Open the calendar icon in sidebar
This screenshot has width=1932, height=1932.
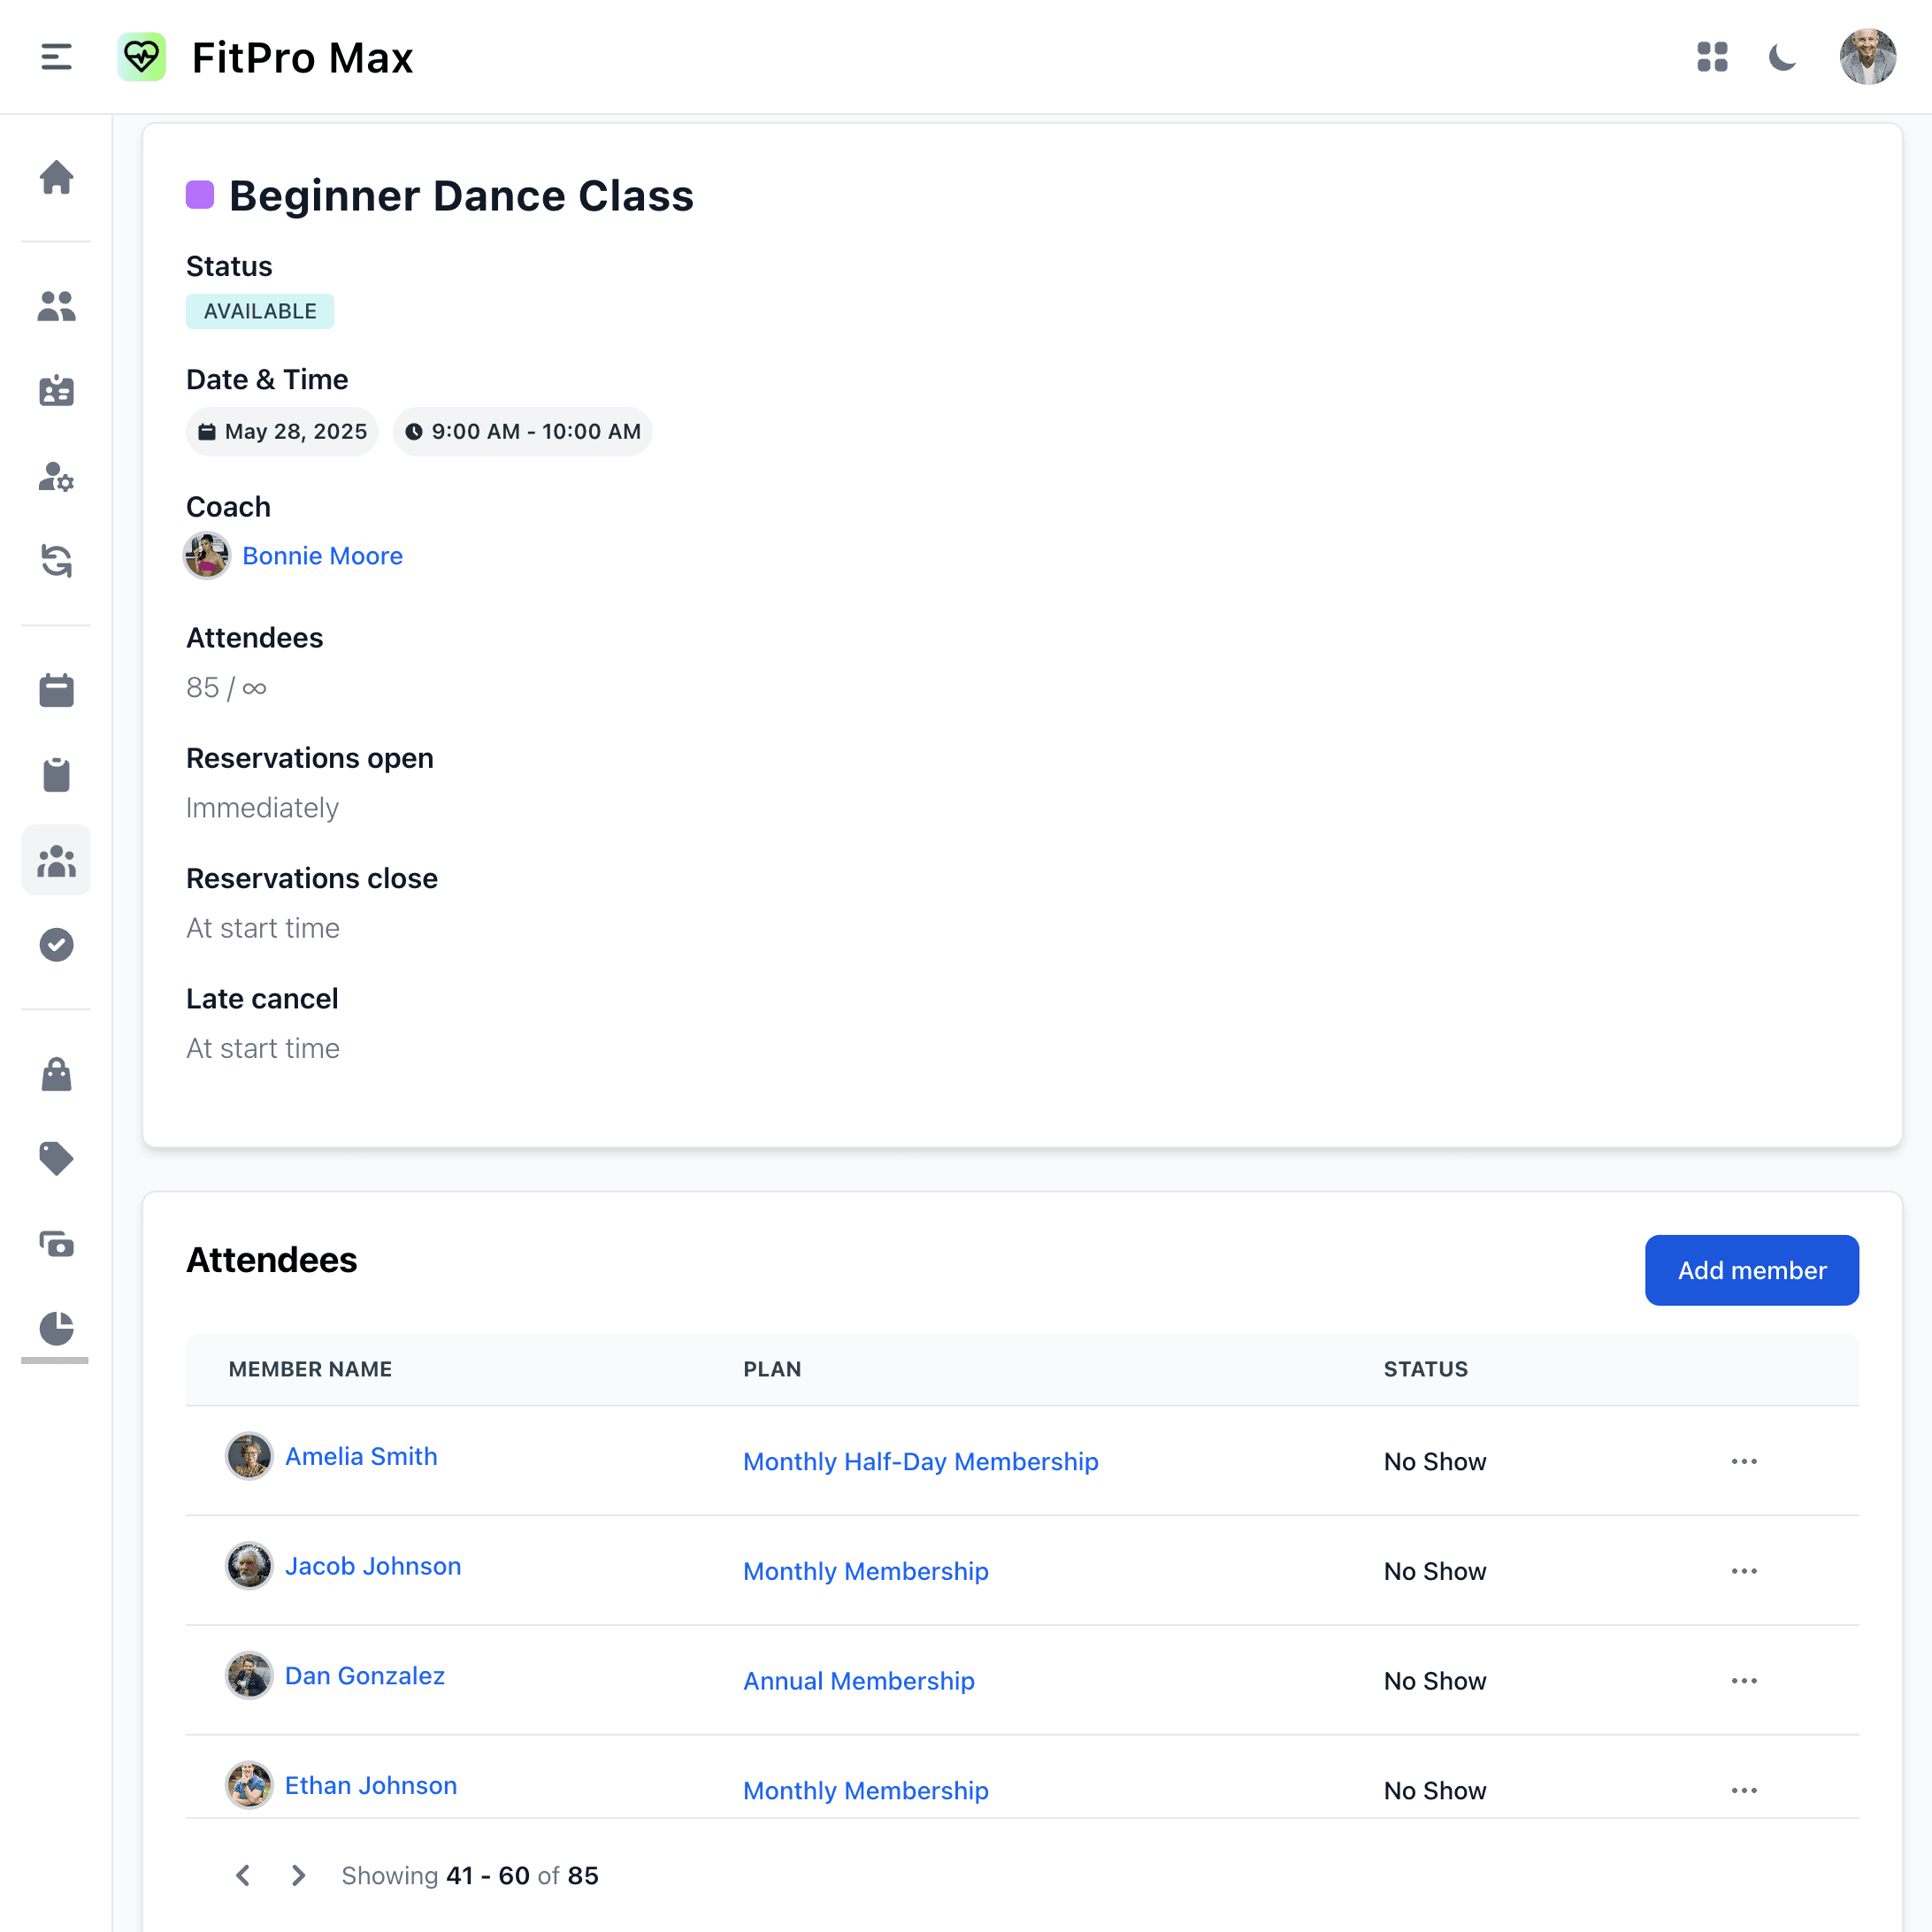point(56,690)
